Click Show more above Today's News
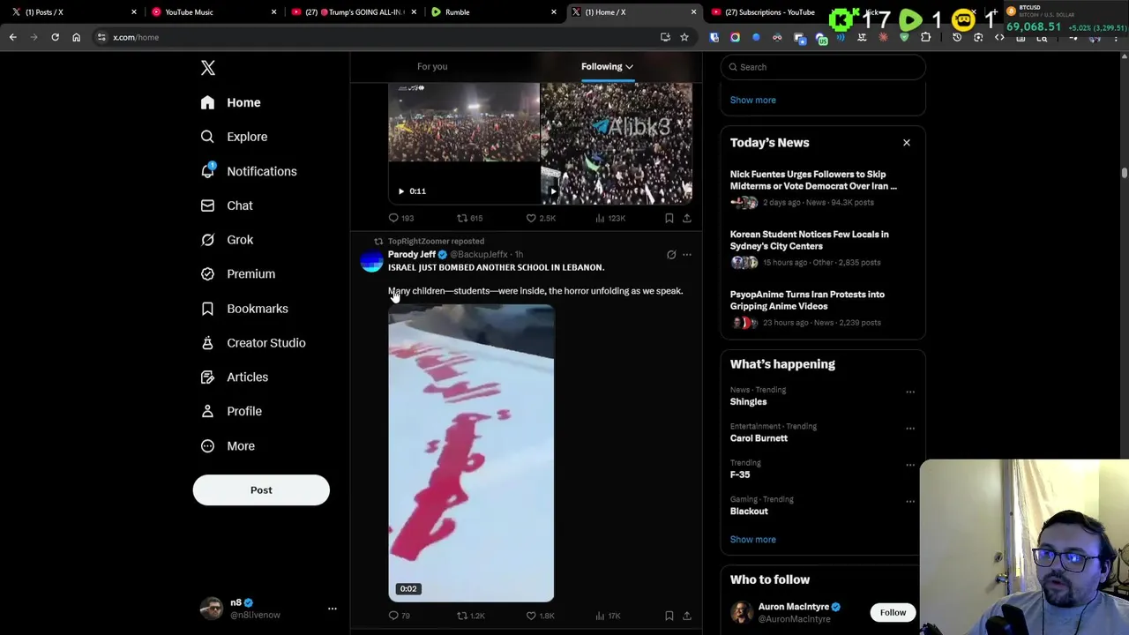 point(752,100)
